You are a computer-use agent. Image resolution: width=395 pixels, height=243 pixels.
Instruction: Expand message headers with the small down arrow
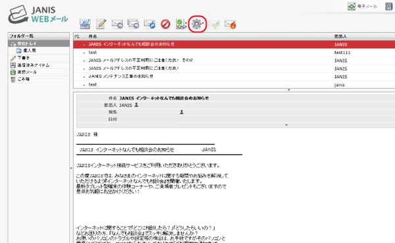286,124
